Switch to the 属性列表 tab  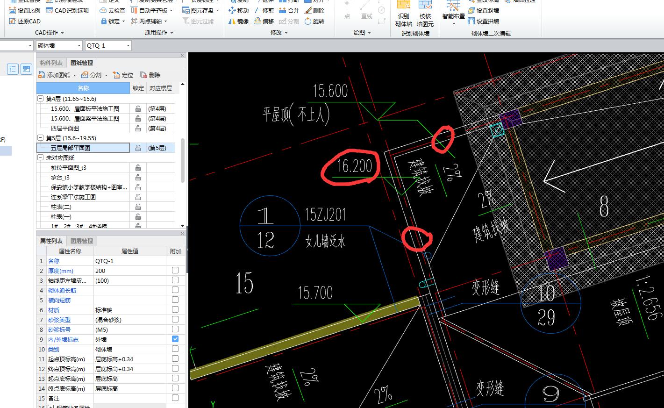coord(51,241)
